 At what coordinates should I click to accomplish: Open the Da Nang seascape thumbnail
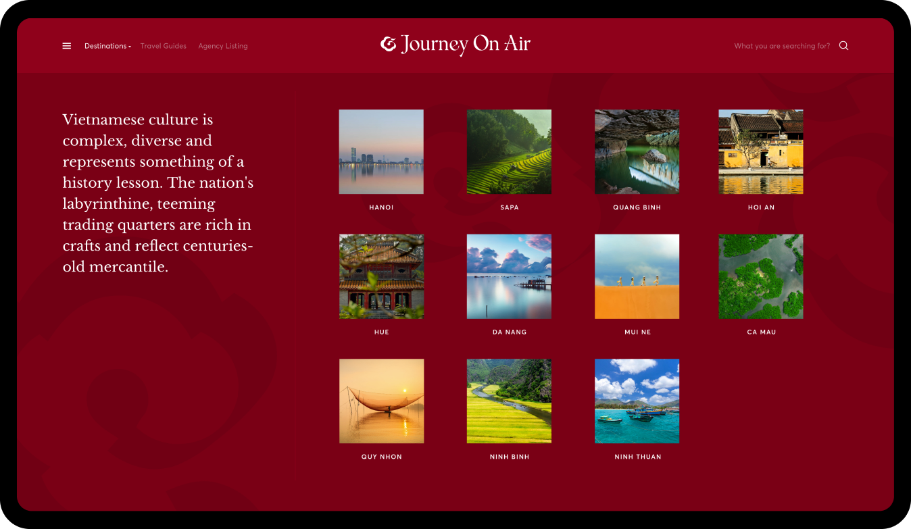click(509, 276)
